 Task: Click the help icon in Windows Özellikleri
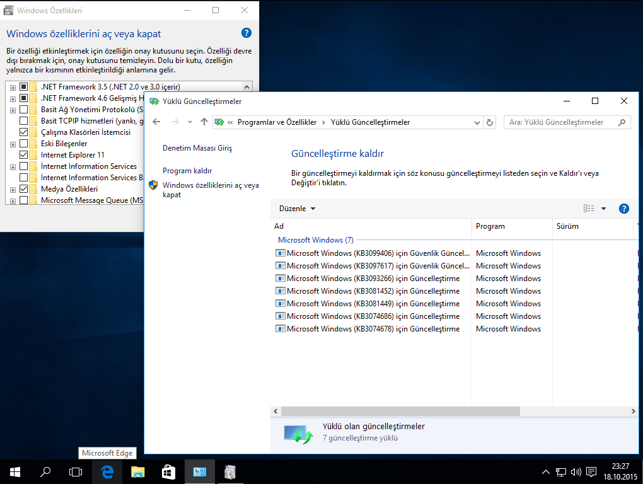coord(246,33)
